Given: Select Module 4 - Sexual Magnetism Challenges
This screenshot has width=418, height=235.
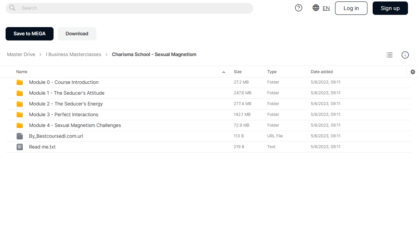Looking at the screenshot, I should [75, 125].
